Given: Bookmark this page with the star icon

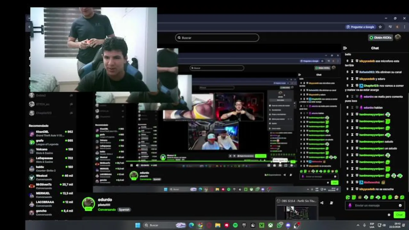Looking at the screenshot, I should (x=380, y=27).
